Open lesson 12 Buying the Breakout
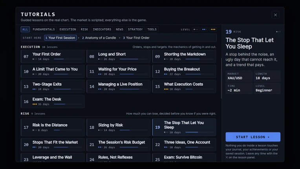300x169 pixels. pyautogui.click(x=184, y=72)
